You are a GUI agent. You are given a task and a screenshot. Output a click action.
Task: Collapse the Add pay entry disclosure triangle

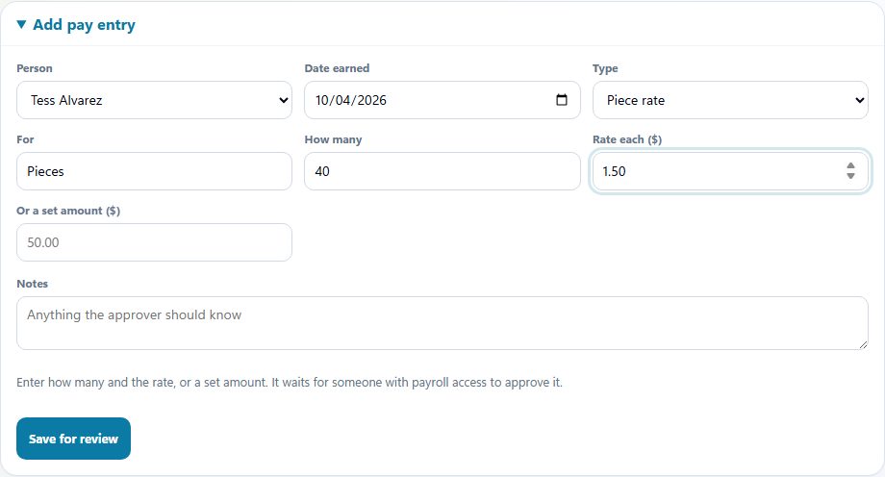coord(21,24)
